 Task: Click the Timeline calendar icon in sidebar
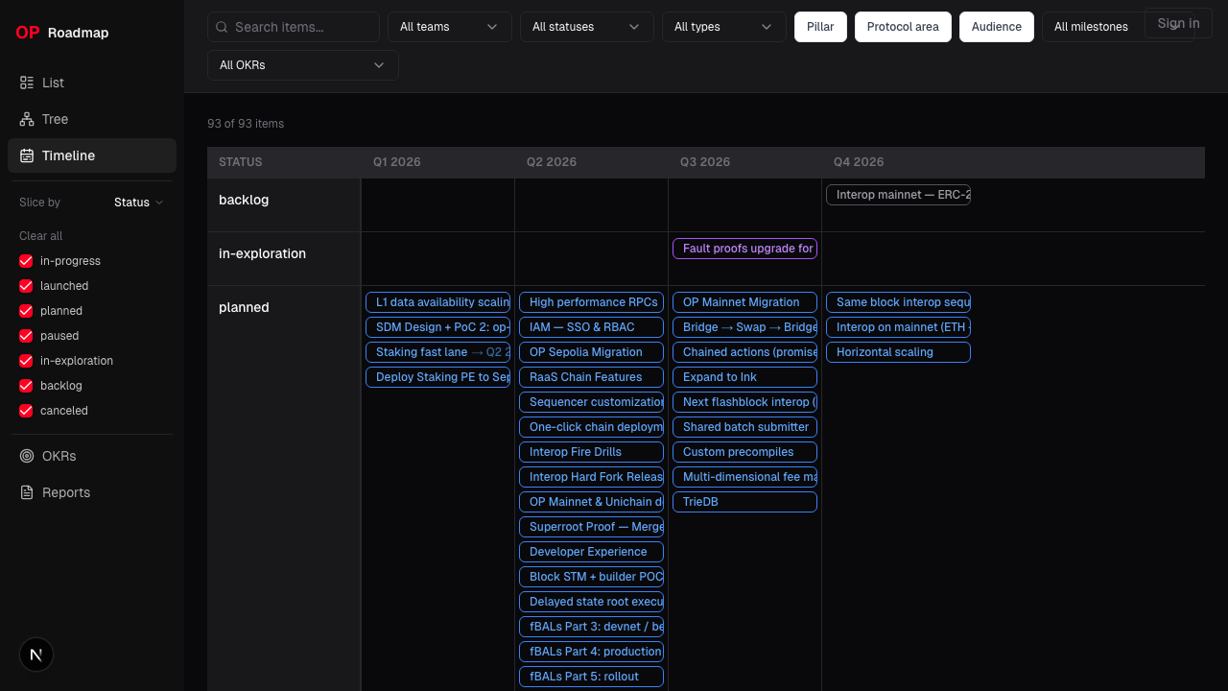(x=27, y=155)
